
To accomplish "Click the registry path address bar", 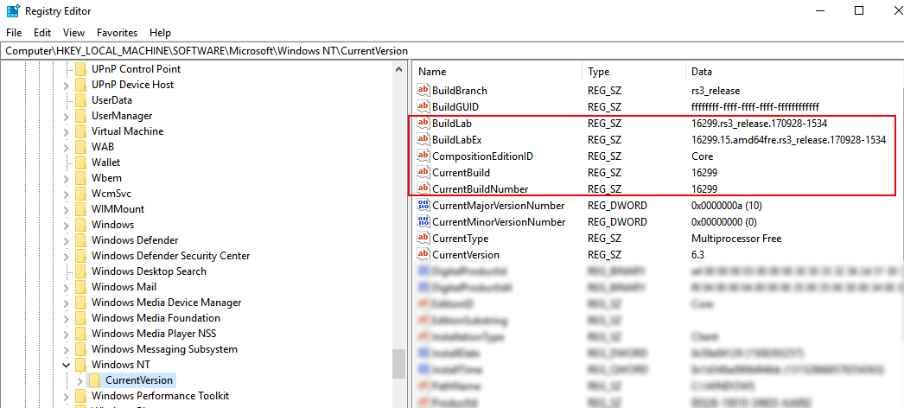I will [452, 51].
